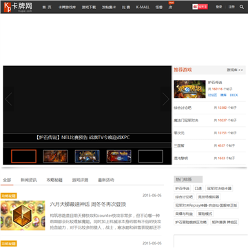Click the 冒险模式 hot tag
Image resolution: width=248 pixels, height=248 pixels.
click(205, 214)
